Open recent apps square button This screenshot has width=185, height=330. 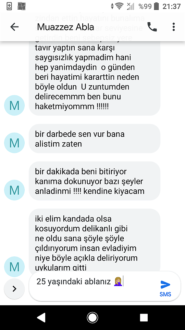coord(144,318)
